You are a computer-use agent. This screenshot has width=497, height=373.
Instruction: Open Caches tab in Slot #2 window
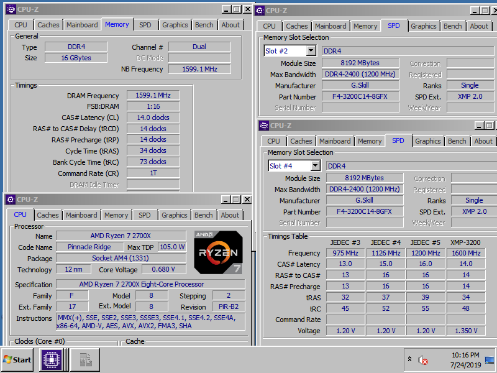[297, 26]
